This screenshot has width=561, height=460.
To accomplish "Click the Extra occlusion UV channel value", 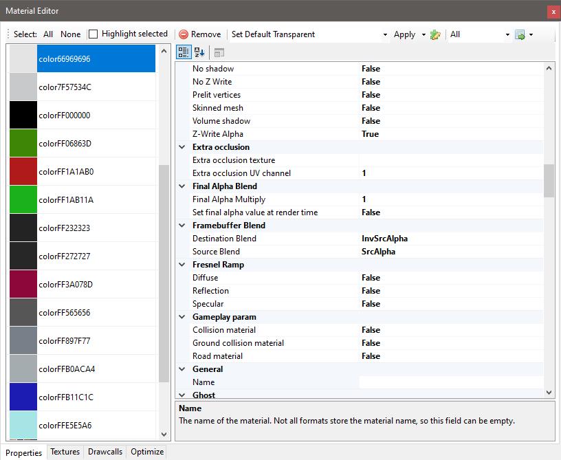I will [x=364, y=173].
